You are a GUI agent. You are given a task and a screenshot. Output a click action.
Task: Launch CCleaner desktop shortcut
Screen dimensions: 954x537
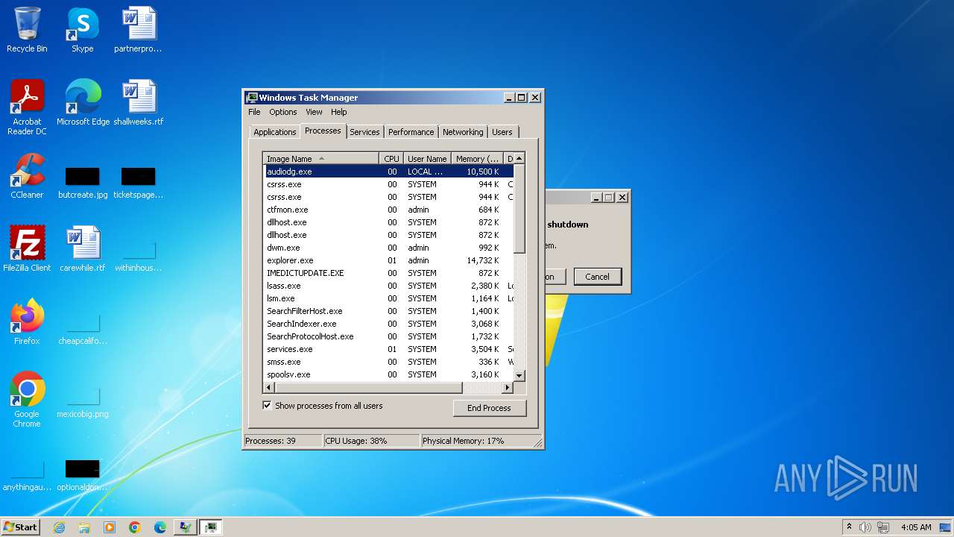pos(27,176)
